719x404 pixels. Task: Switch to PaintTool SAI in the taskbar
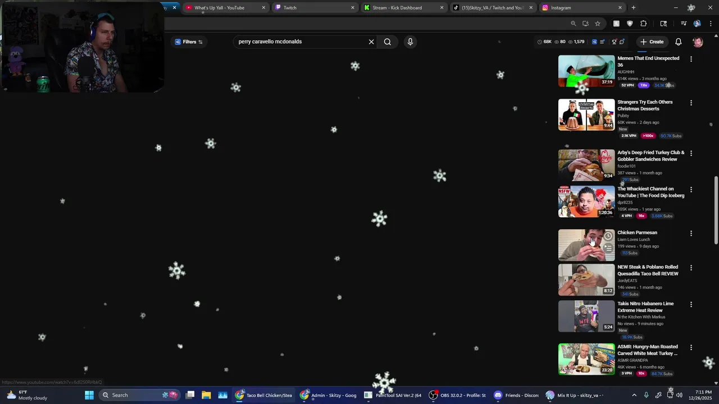pyautogui.click(x=393, y=395)
